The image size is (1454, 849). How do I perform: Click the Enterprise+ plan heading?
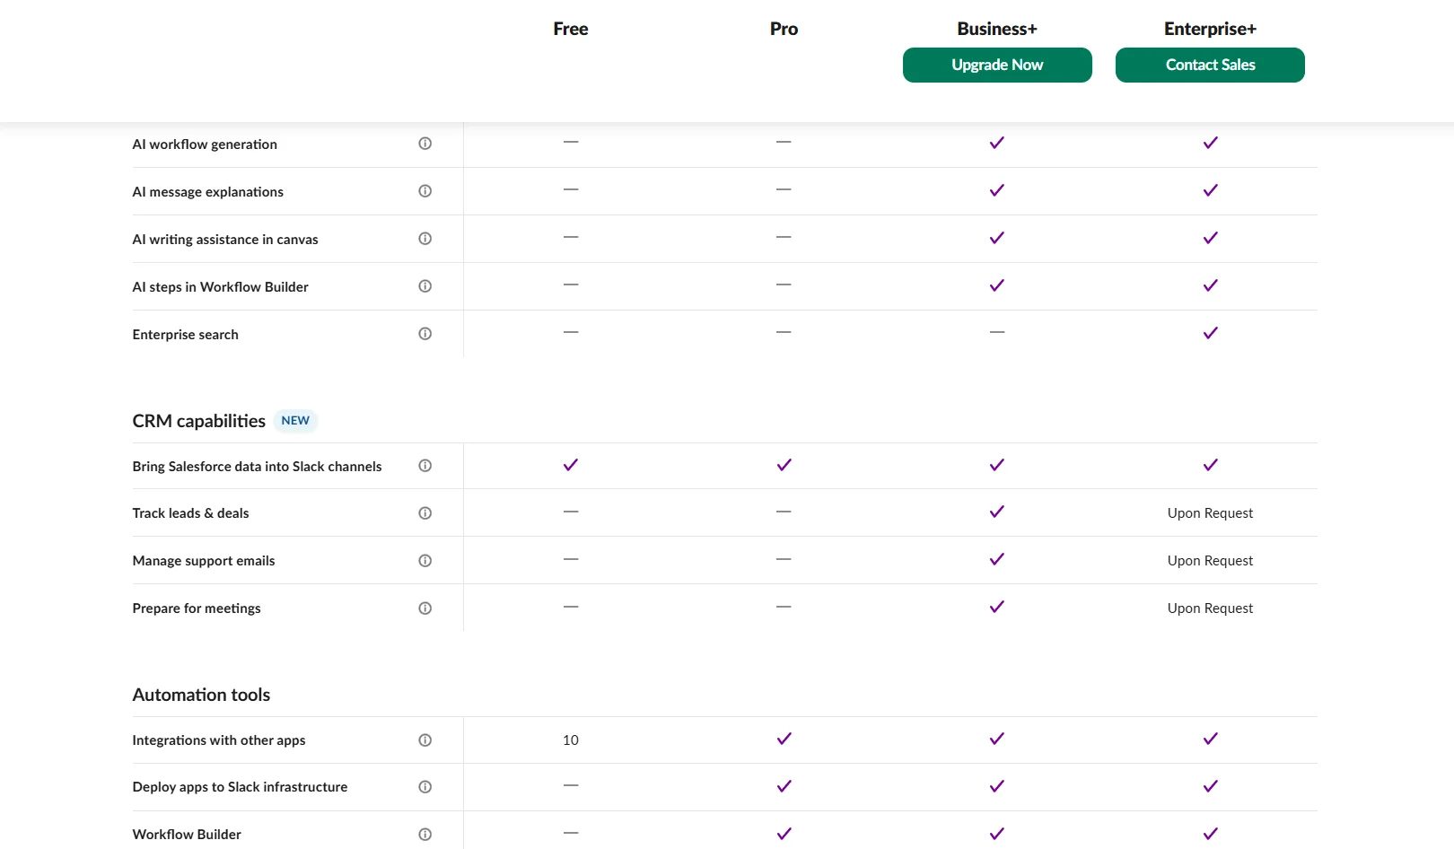pyautogui.click(x=1210, y=29)
